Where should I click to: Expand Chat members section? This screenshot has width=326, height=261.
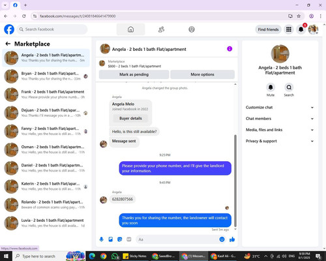point(280,119)
